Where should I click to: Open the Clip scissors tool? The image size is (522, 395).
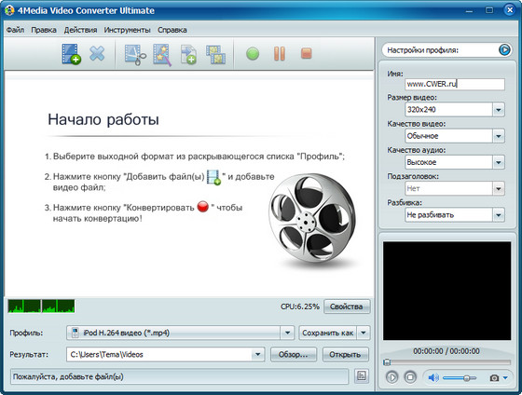pos(135,55)
